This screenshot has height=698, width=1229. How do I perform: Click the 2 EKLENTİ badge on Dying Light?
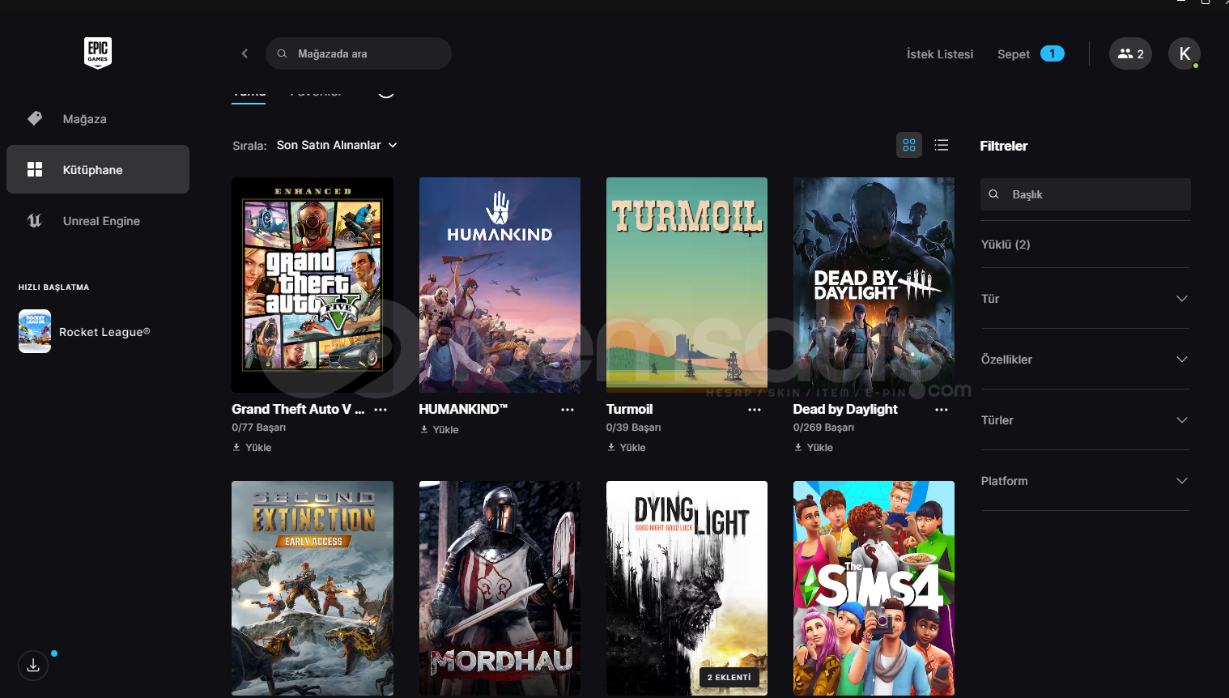click(729, 677)
